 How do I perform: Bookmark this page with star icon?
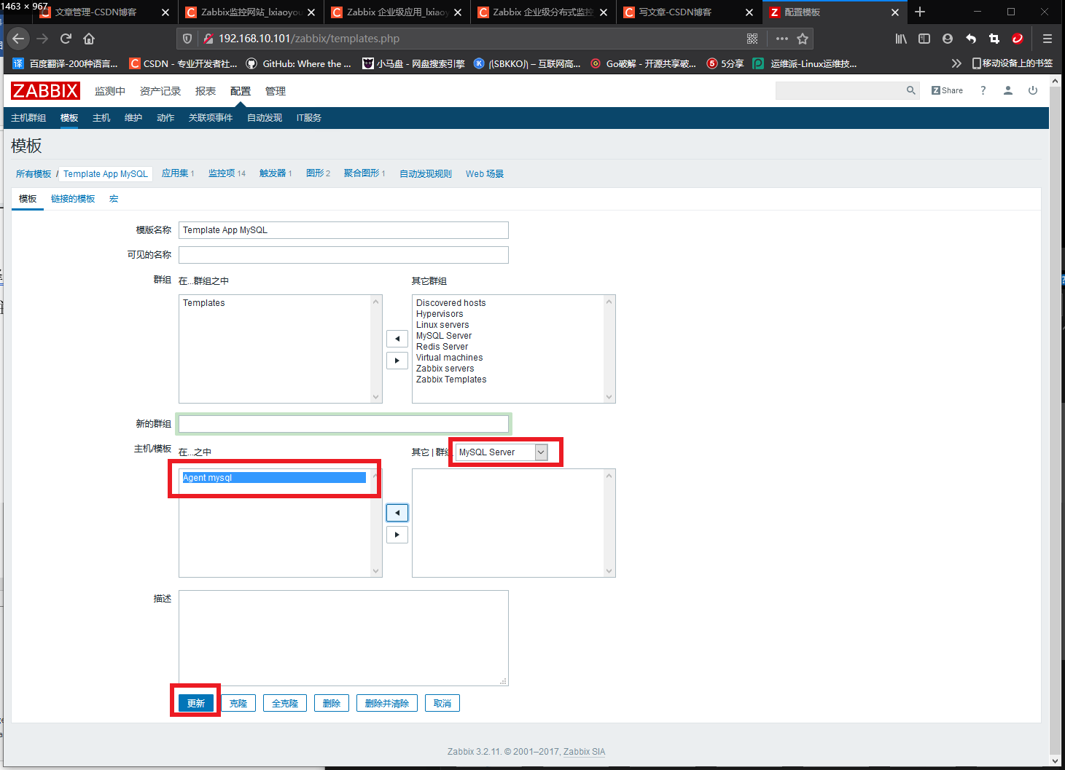pyautogui.click(x=803, y=39)
